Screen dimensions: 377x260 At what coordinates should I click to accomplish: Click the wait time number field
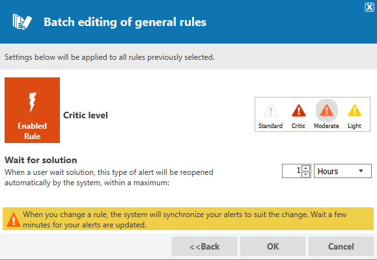point(292,171)
